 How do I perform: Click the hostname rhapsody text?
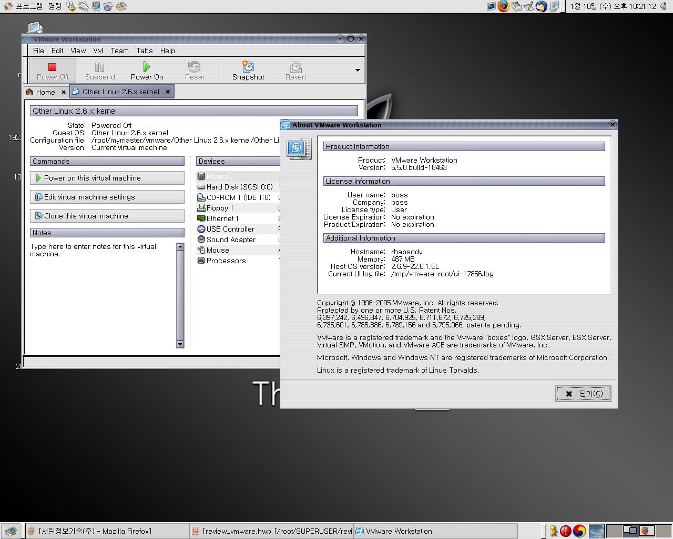click(x=406, y=252)
